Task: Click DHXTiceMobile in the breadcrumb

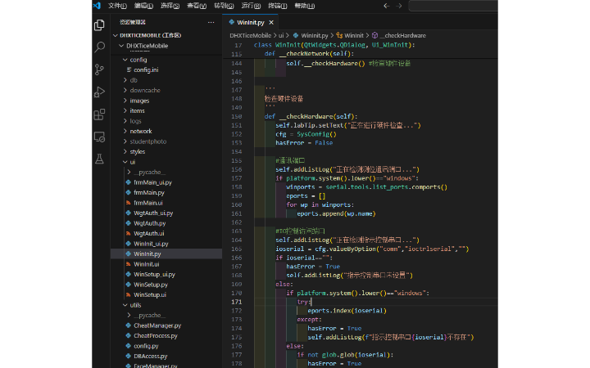Action: (x=250, y=35)
